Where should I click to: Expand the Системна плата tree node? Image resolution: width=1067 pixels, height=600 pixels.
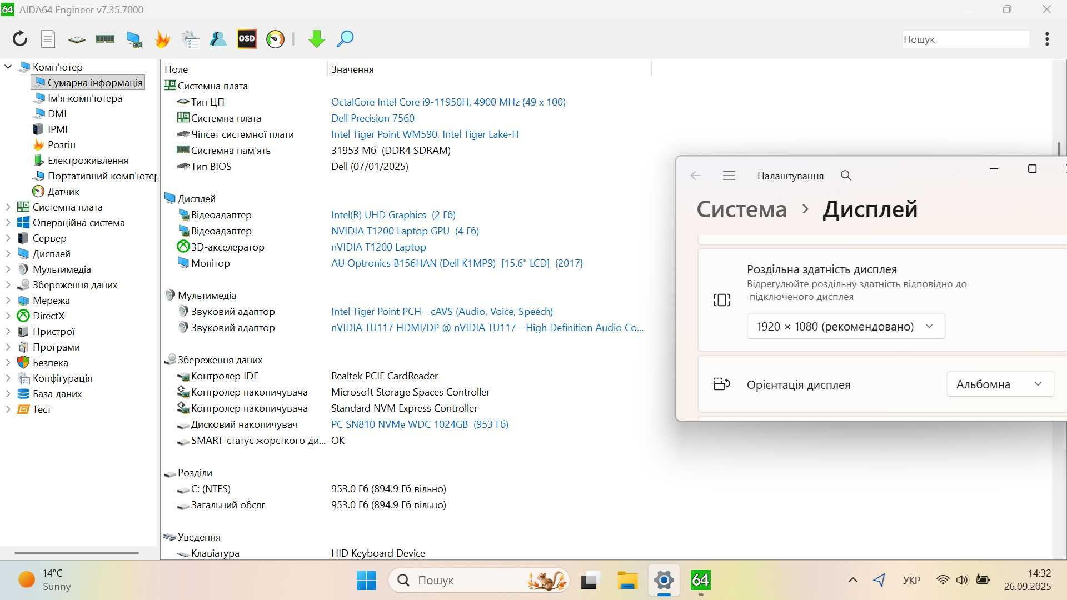(x=8, y=207)
